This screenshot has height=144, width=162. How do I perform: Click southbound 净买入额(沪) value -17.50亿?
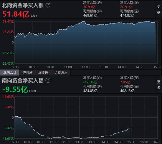[90, 82]
